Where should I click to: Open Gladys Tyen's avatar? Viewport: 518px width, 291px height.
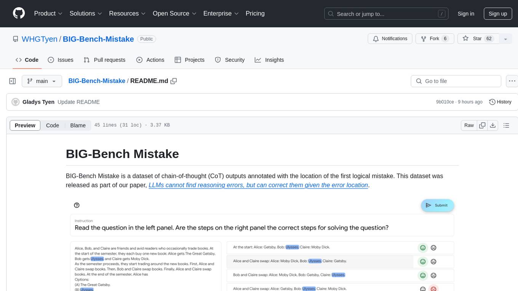[x=16, y=102]
